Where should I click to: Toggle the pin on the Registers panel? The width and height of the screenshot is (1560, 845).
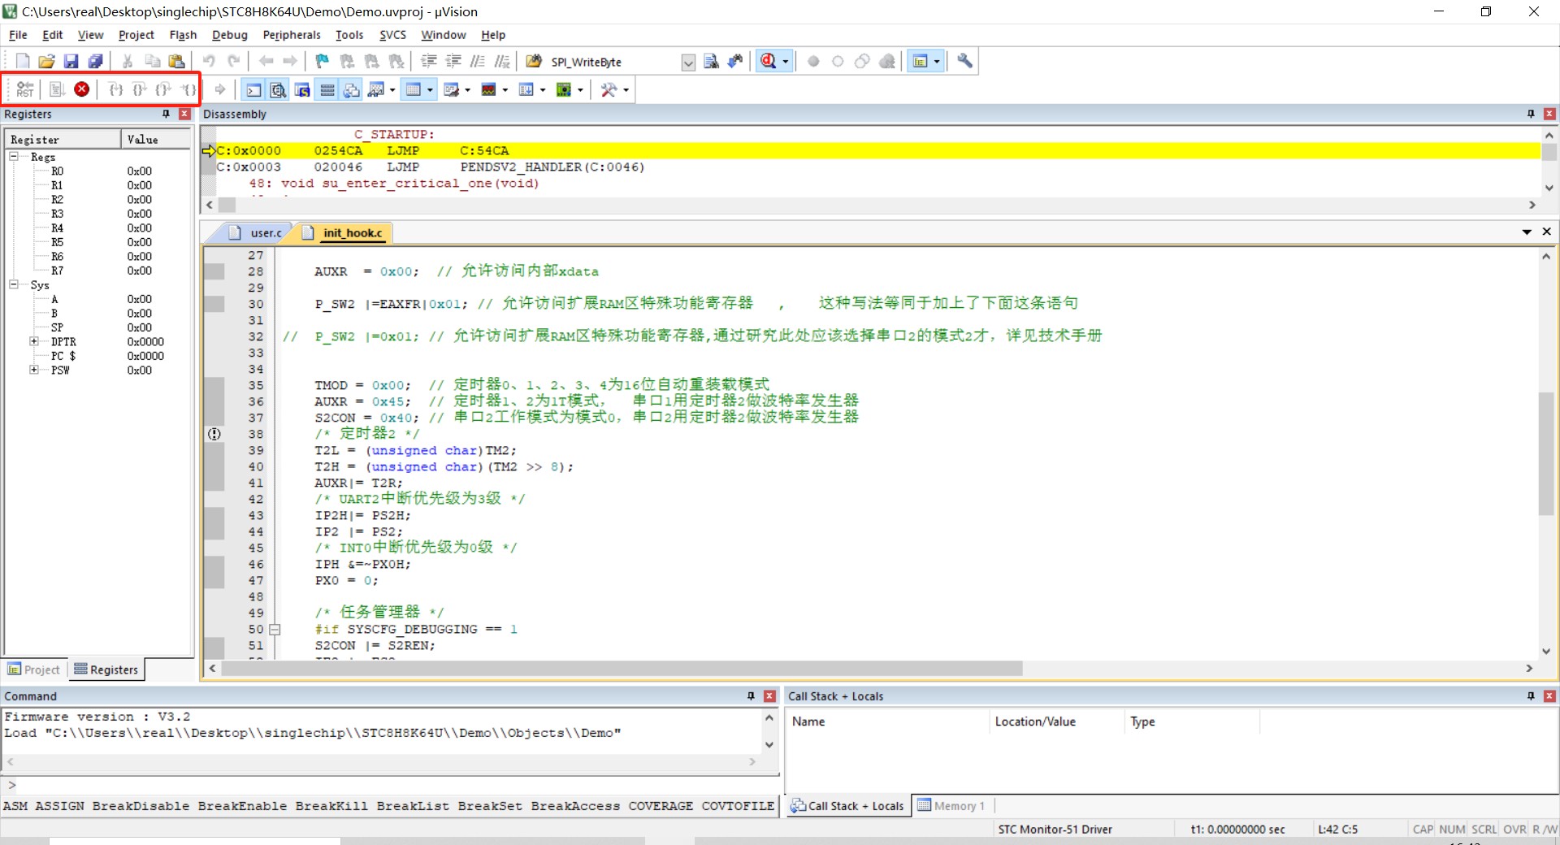(166, 114)
